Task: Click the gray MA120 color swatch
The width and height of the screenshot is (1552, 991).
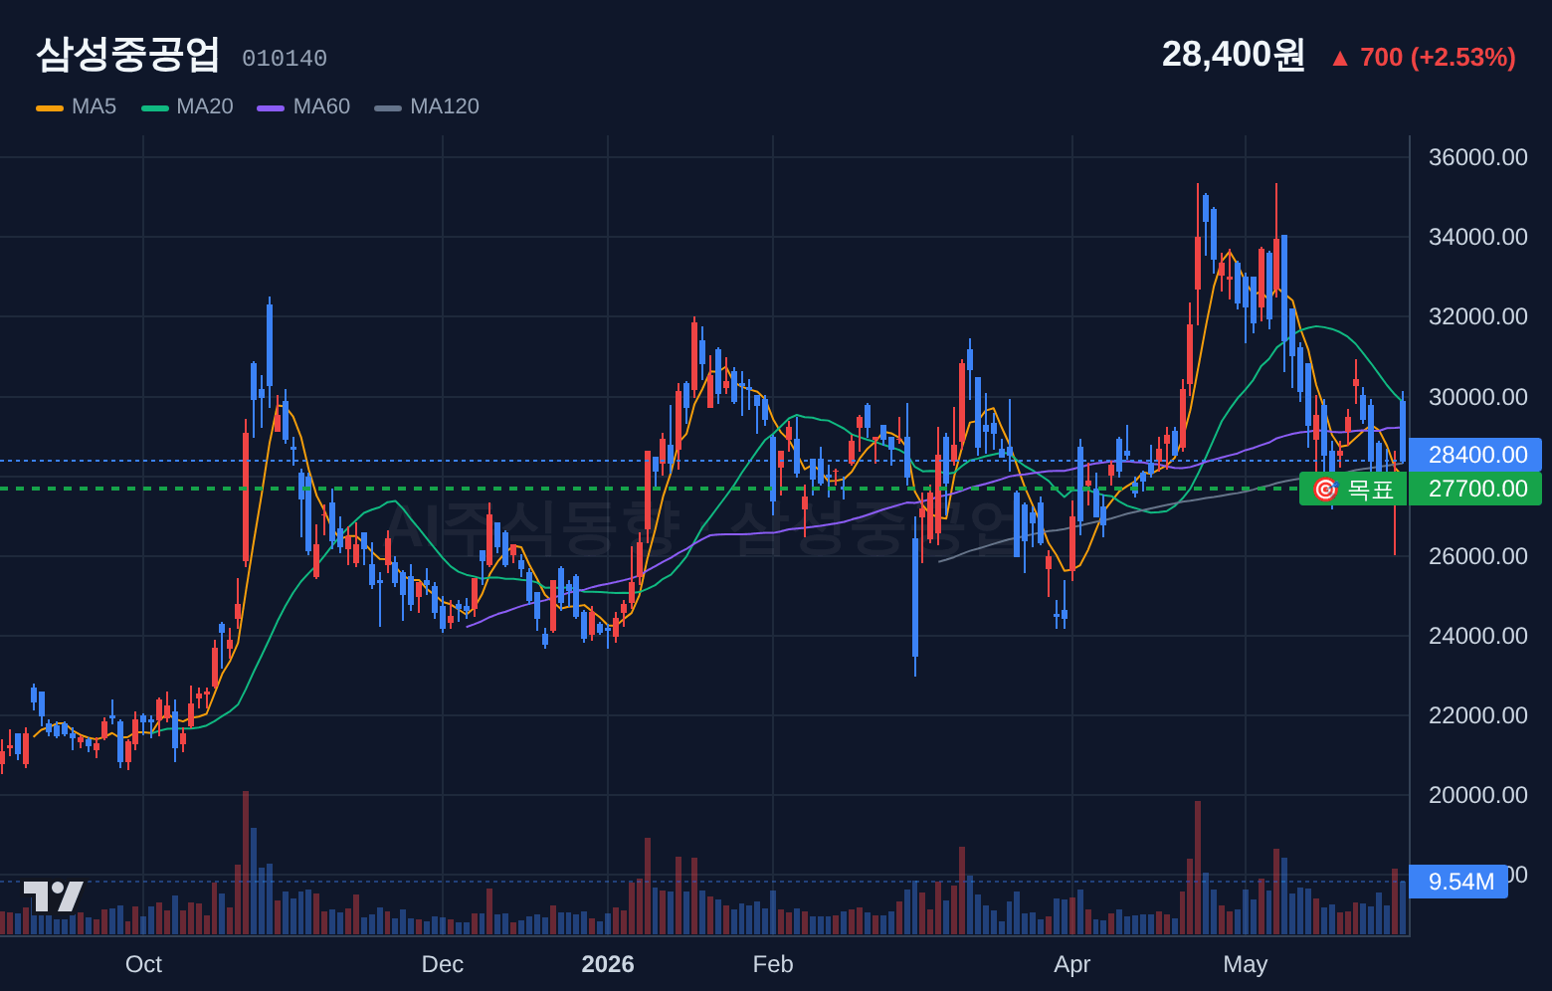Action: [388, 107]
